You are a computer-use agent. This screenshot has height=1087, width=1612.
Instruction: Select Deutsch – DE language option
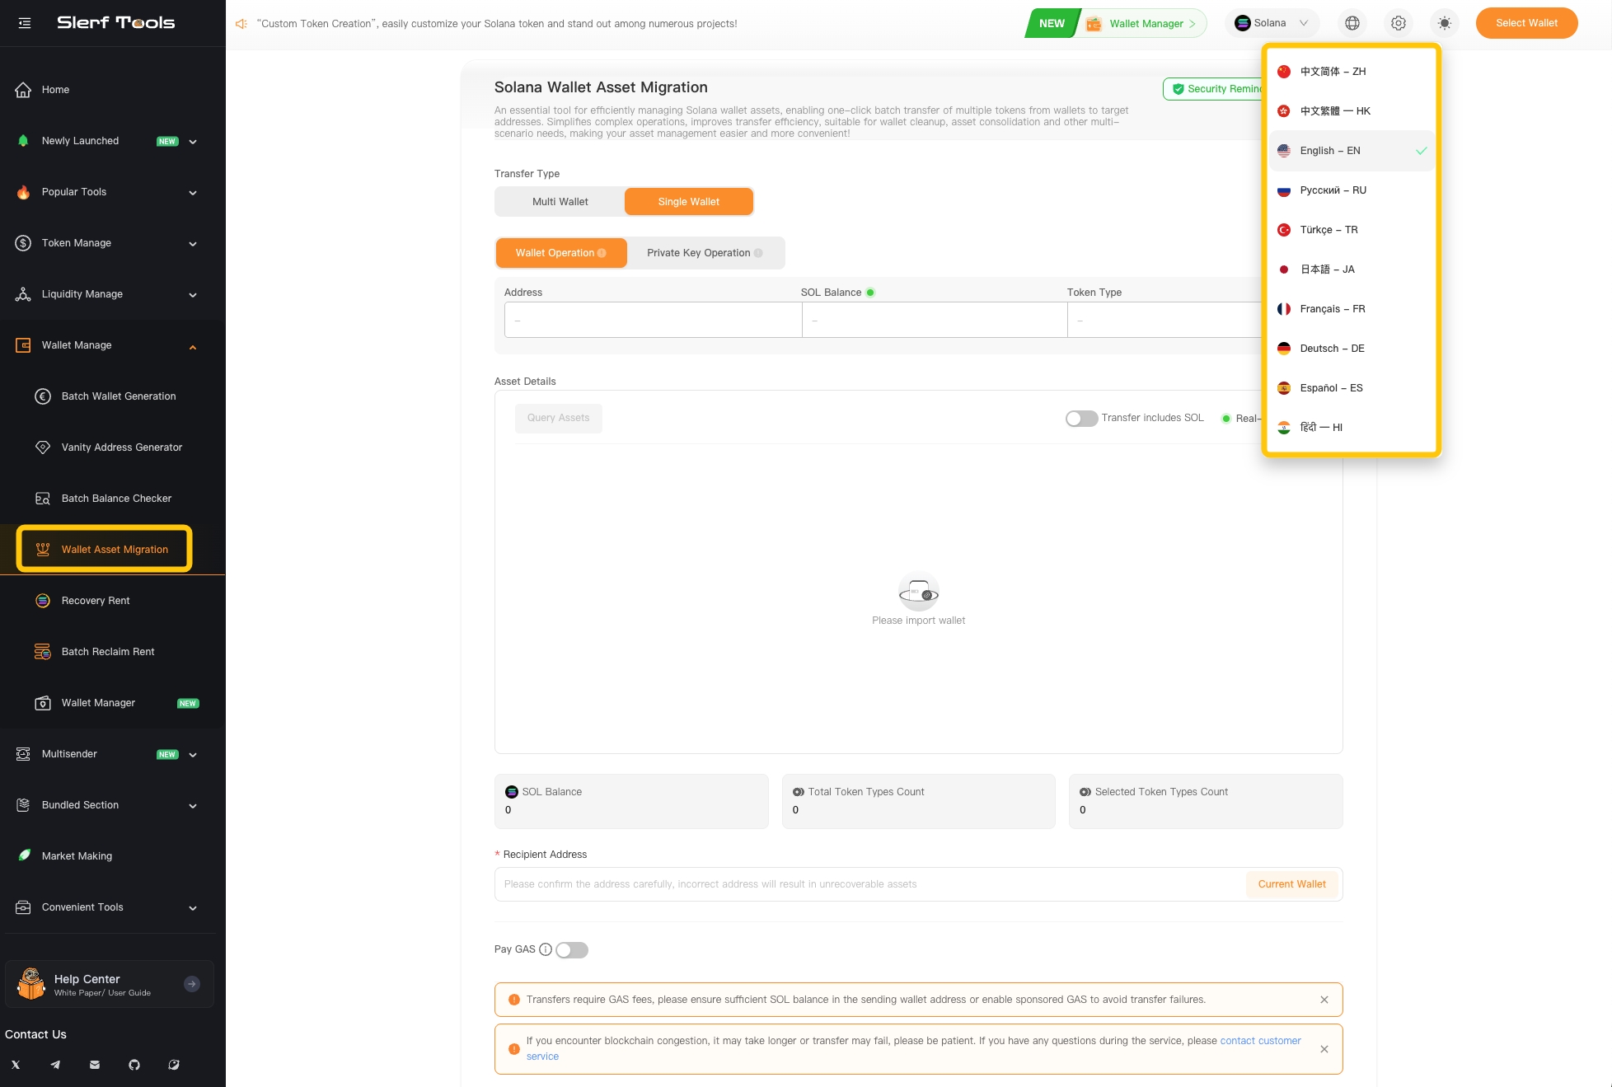click(x=1331, y=348)
